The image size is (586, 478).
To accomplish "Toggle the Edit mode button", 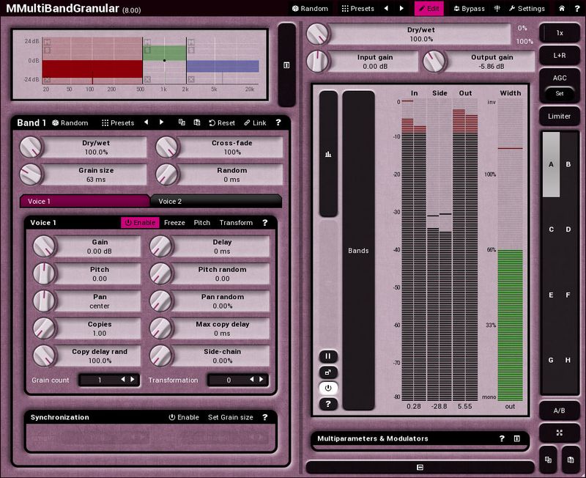I will (x=429, y=8).
